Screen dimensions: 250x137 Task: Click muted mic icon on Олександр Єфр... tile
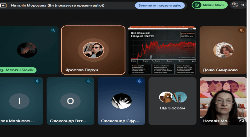point(140,81)
